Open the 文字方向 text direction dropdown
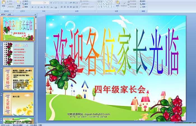196x126 pixels. click(85, 1)
